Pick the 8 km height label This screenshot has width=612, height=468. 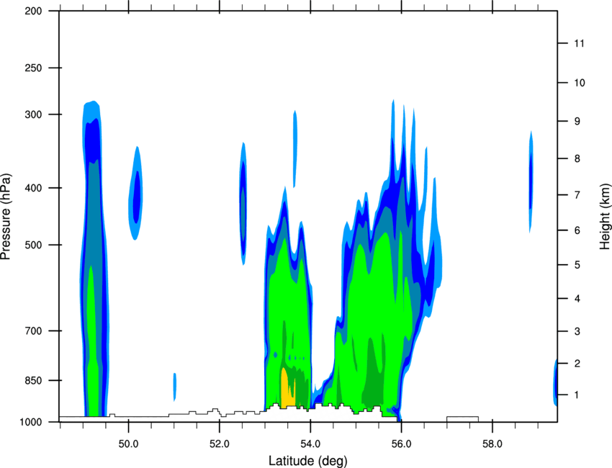[577, 158]
